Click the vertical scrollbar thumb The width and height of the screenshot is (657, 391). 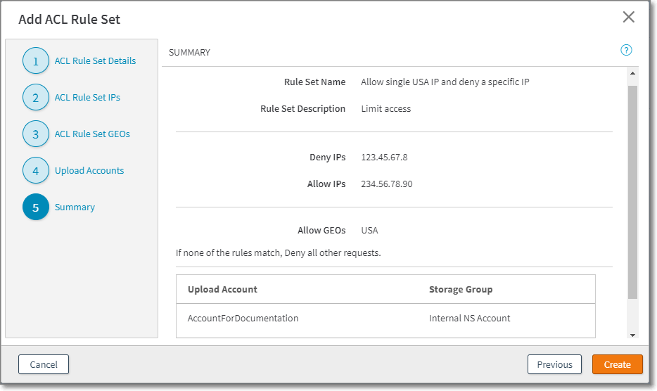point(632,190)
